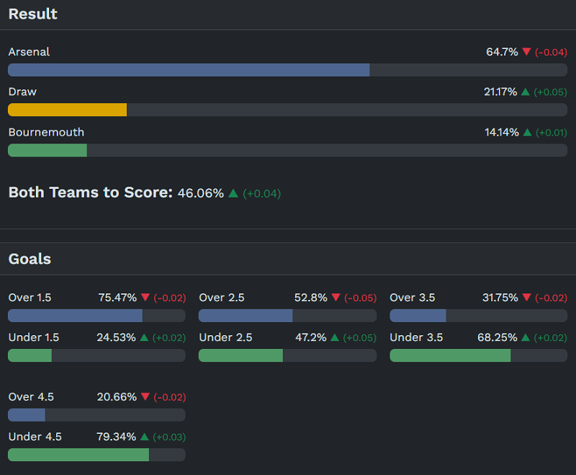The width and height of the screenshot is (576, 475).
Task: Click the Both Teams to Score label
Action: coord(91,192)
